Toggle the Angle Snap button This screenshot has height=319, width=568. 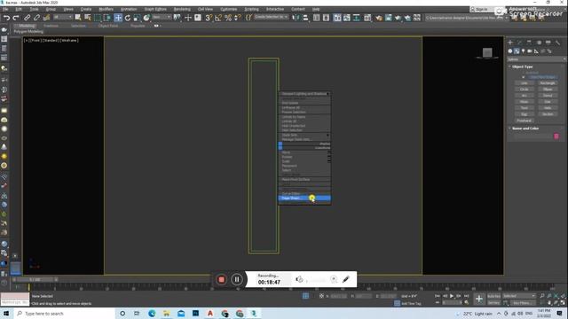(218, 18)
